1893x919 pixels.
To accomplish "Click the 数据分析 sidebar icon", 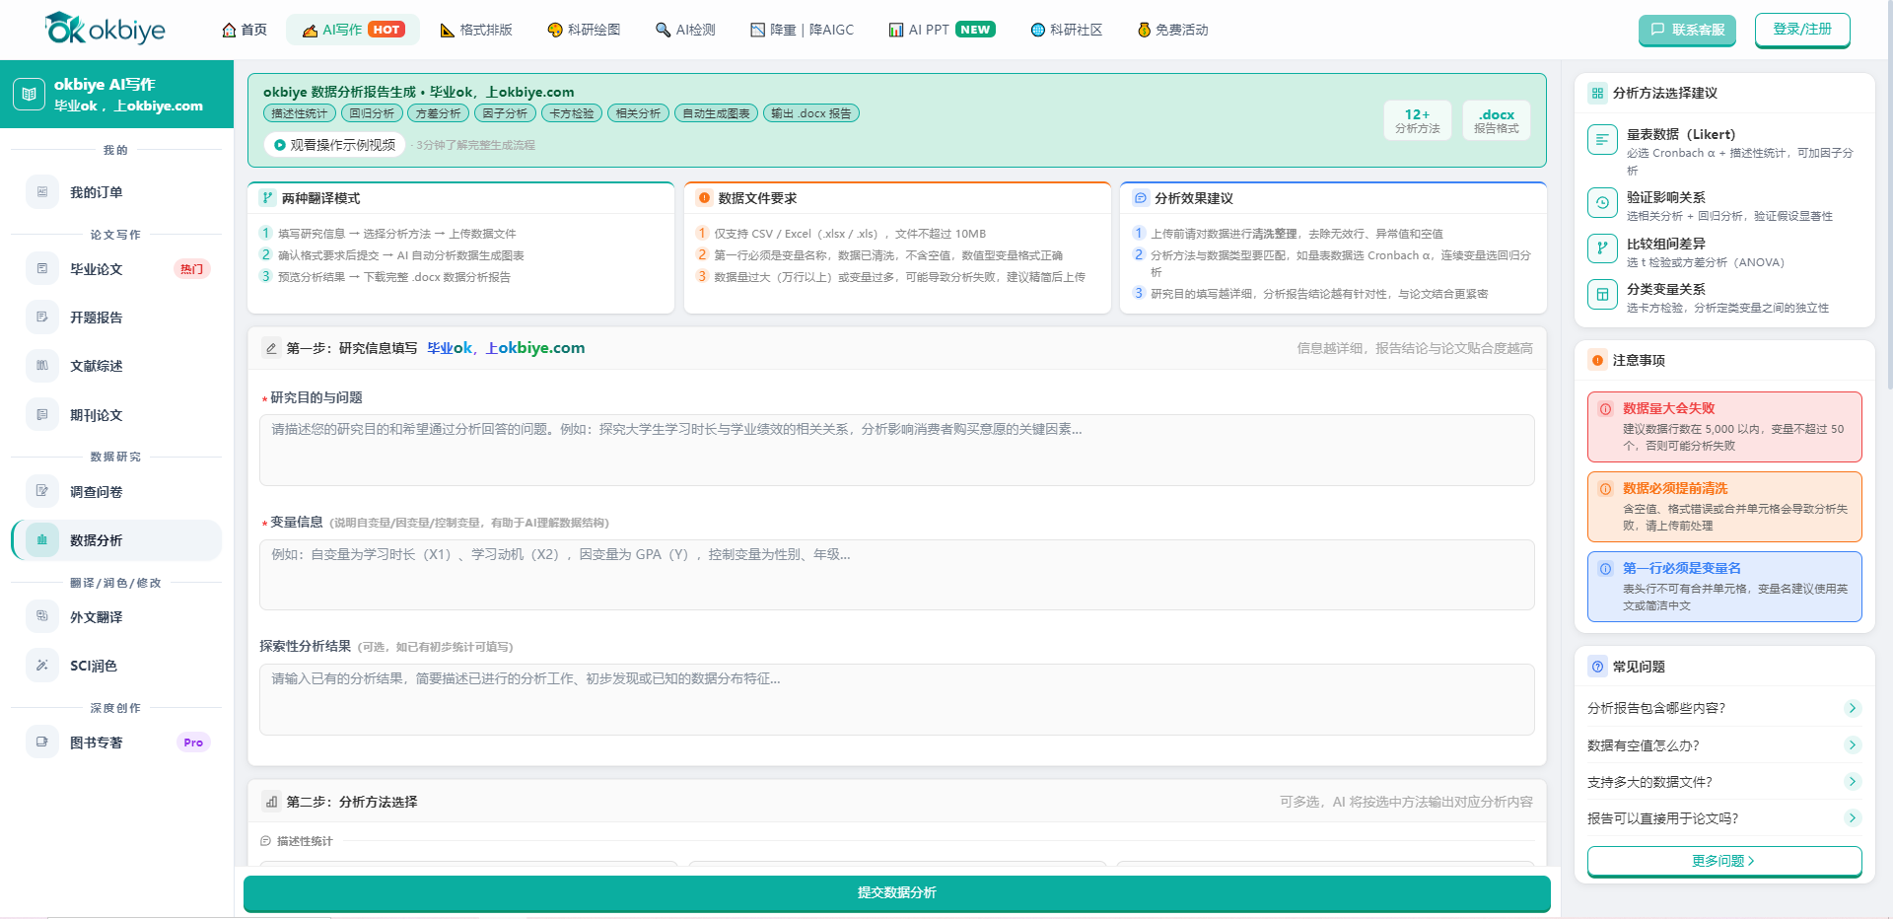I will tap(42, 540).
